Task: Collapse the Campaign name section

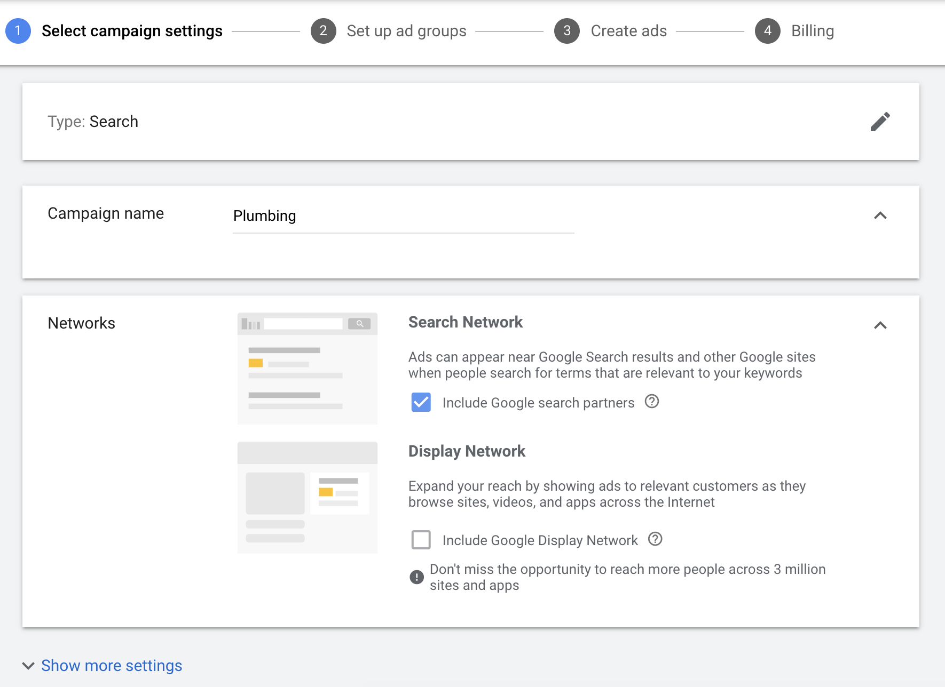Action: (x=880, y=215)
